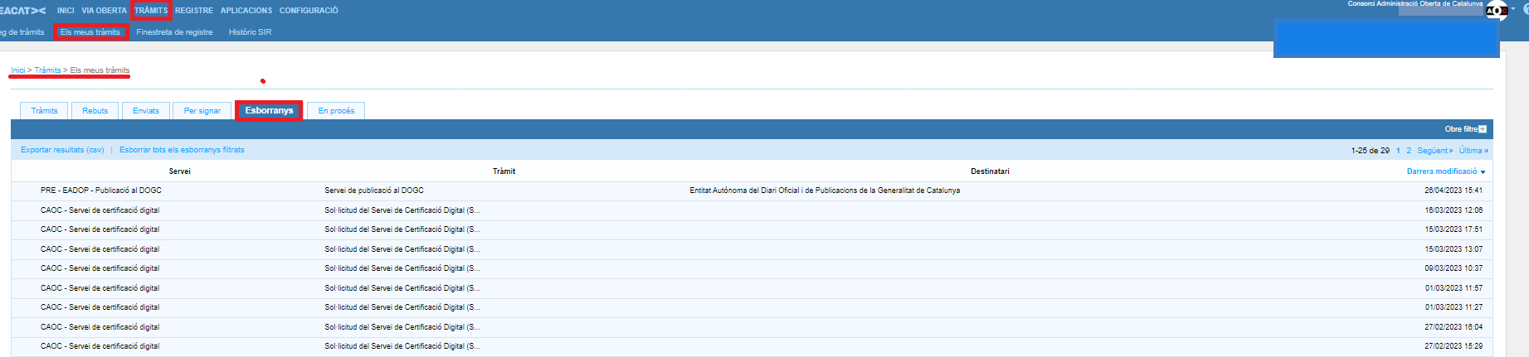Open the TRÀMITS top menu
Screen dimensions: 1529x357
(151, 11)
